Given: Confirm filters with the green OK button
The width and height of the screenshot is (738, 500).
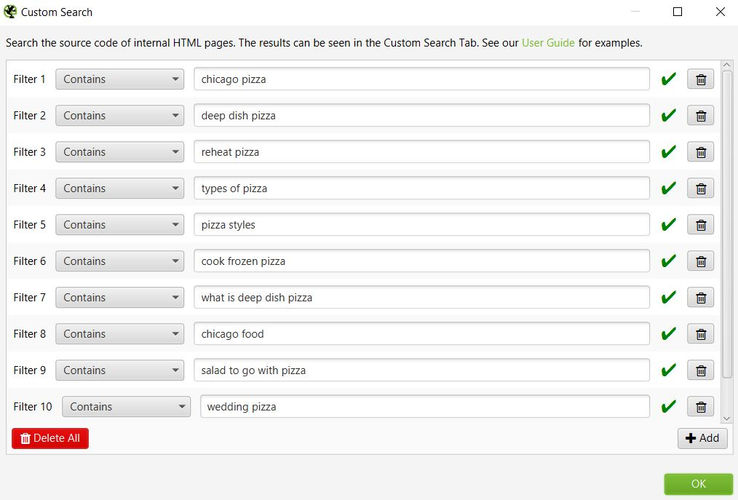Looking at the screenshot, I should point(699,484).
